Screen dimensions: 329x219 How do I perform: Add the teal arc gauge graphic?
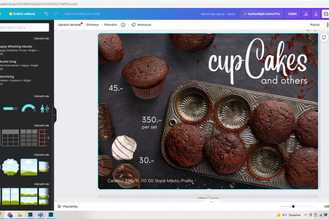pos(29,108)
